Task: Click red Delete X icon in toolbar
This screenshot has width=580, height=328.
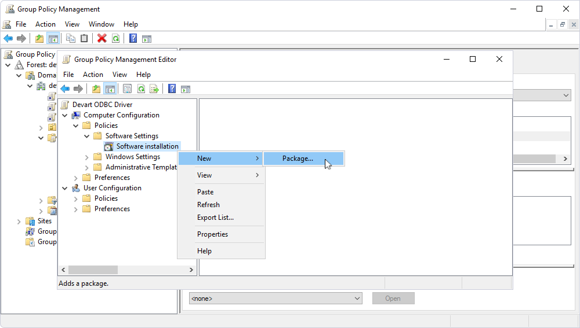Action: (x=101, y=38)
